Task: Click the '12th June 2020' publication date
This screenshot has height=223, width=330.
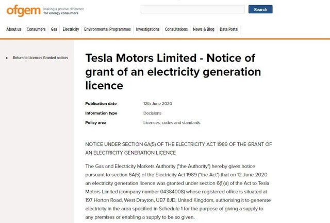Action: click(158, 103)
